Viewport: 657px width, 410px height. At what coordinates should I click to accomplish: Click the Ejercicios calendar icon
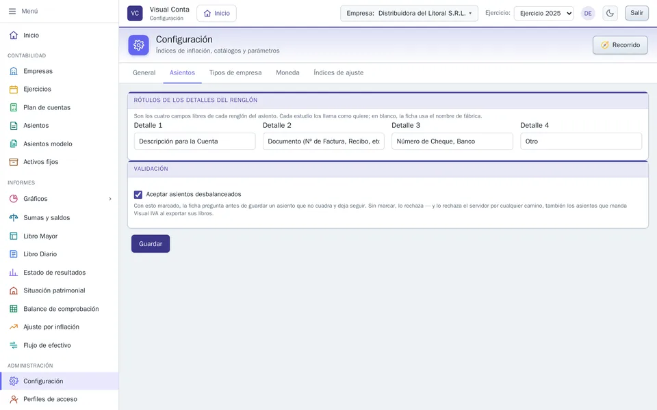[x=14, y=89]
